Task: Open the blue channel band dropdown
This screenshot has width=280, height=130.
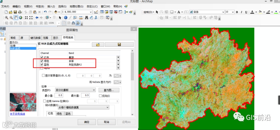Action: coord(118,64)
